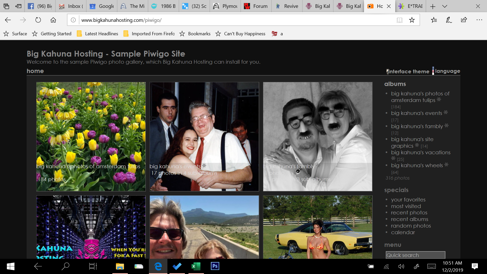Open the browser home page icon
The image size is (487, 274).
click(x=53, y=20)
